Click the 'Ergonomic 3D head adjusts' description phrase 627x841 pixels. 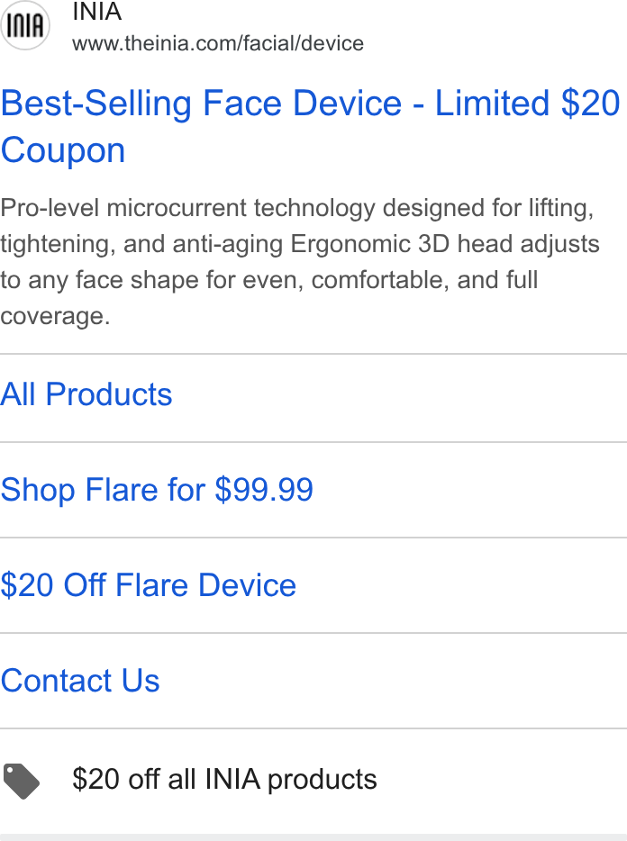tap(445, 243)
